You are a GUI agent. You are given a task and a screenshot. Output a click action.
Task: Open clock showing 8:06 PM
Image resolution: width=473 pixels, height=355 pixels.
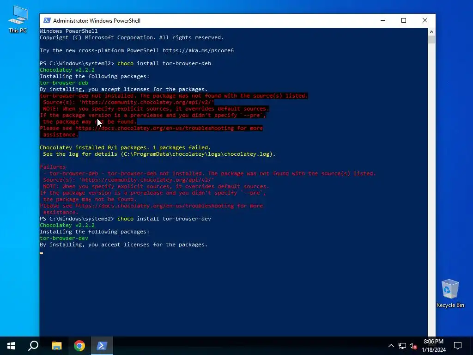pyautogui.click(x=434, y=346)
